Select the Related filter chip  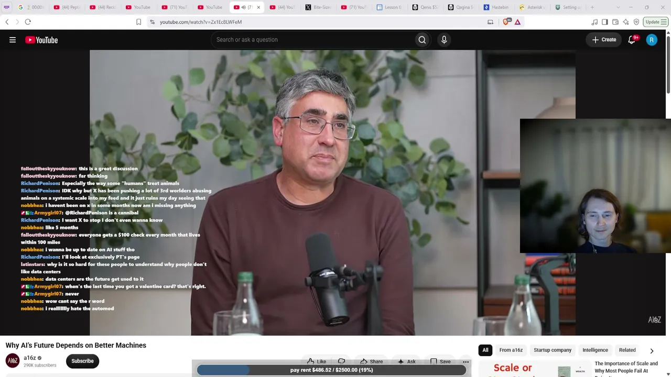(x=627, y=350)
